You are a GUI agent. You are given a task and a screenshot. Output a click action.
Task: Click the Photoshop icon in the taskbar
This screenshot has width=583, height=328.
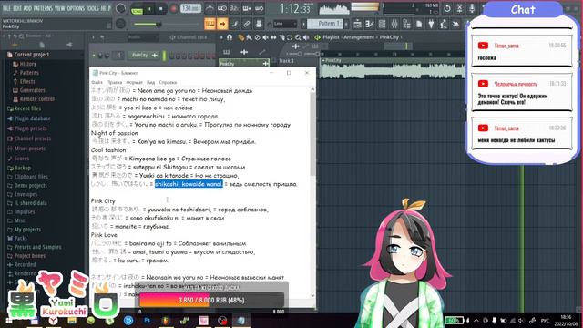coord(148,321)
